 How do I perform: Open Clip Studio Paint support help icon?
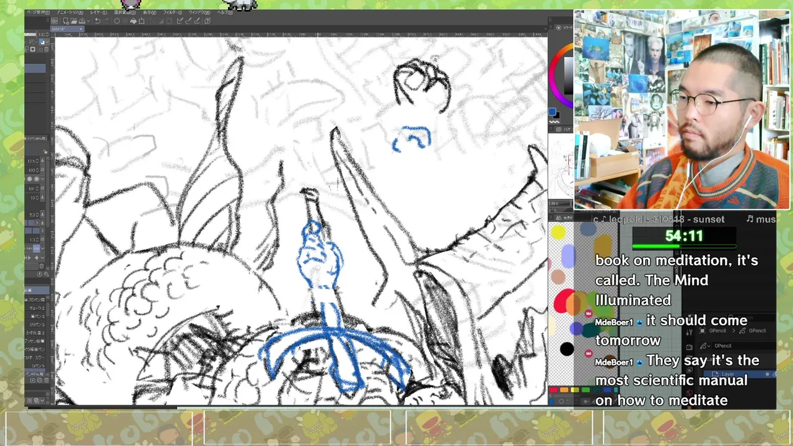[208, 21]
